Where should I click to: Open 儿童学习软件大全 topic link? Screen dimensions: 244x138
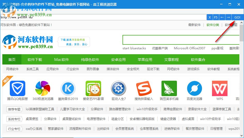[x=72, y=109]
